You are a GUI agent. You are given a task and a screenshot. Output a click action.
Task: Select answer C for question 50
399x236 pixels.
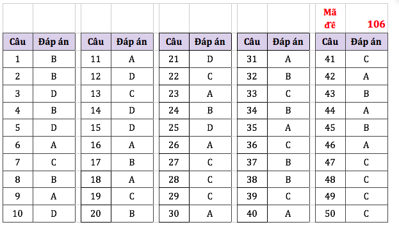(x=366, y=214)
